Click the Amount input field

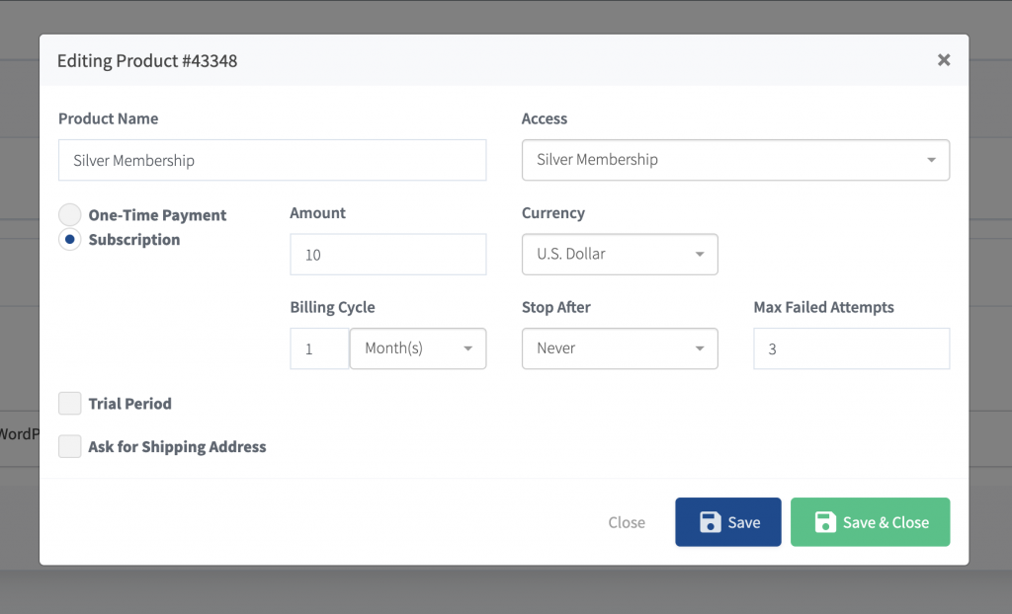(x=387, y=254)
